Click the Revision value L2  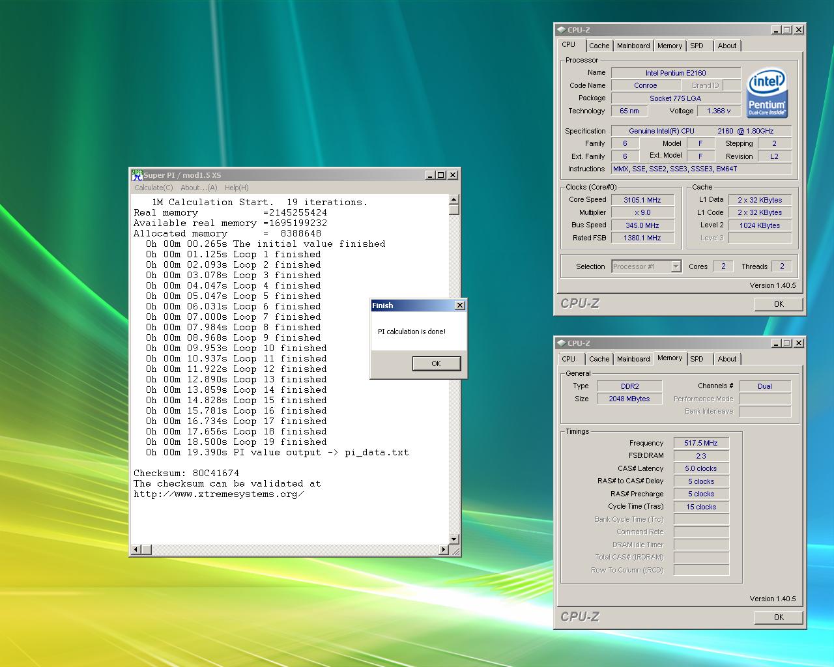(x=774, y=156)
